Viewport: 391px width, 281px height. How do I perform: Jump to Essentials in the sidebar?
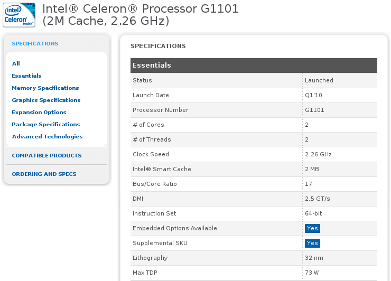click(26, 76)
